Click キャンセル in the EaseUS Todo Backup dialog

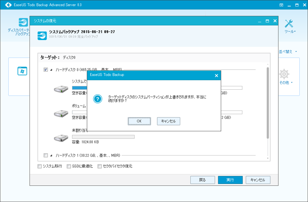(x=168, y=121)
